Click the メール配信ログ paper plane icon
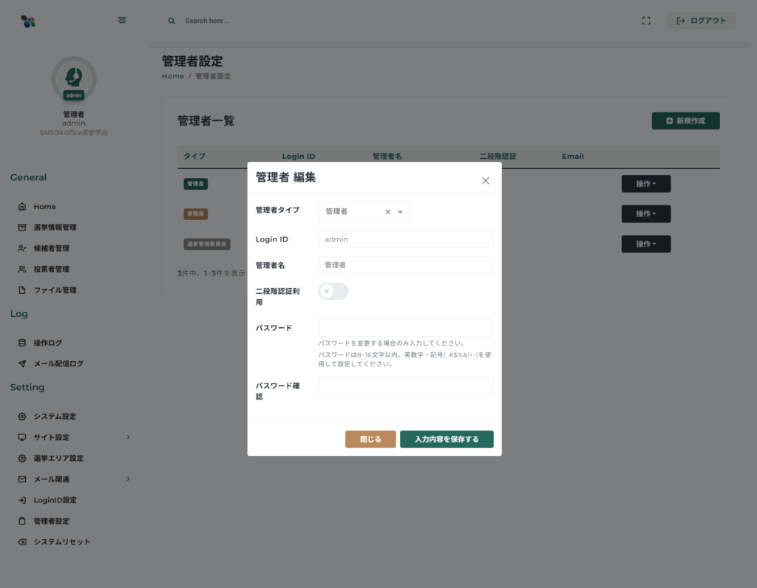The height and width of the screenshot is (588, 757). tap(22, 363)
